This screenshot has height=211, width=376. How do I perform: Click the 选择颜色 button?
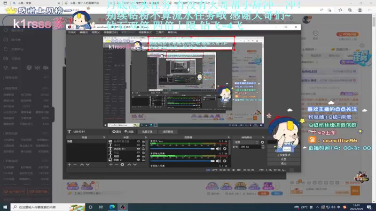click(x=168, y=132)
